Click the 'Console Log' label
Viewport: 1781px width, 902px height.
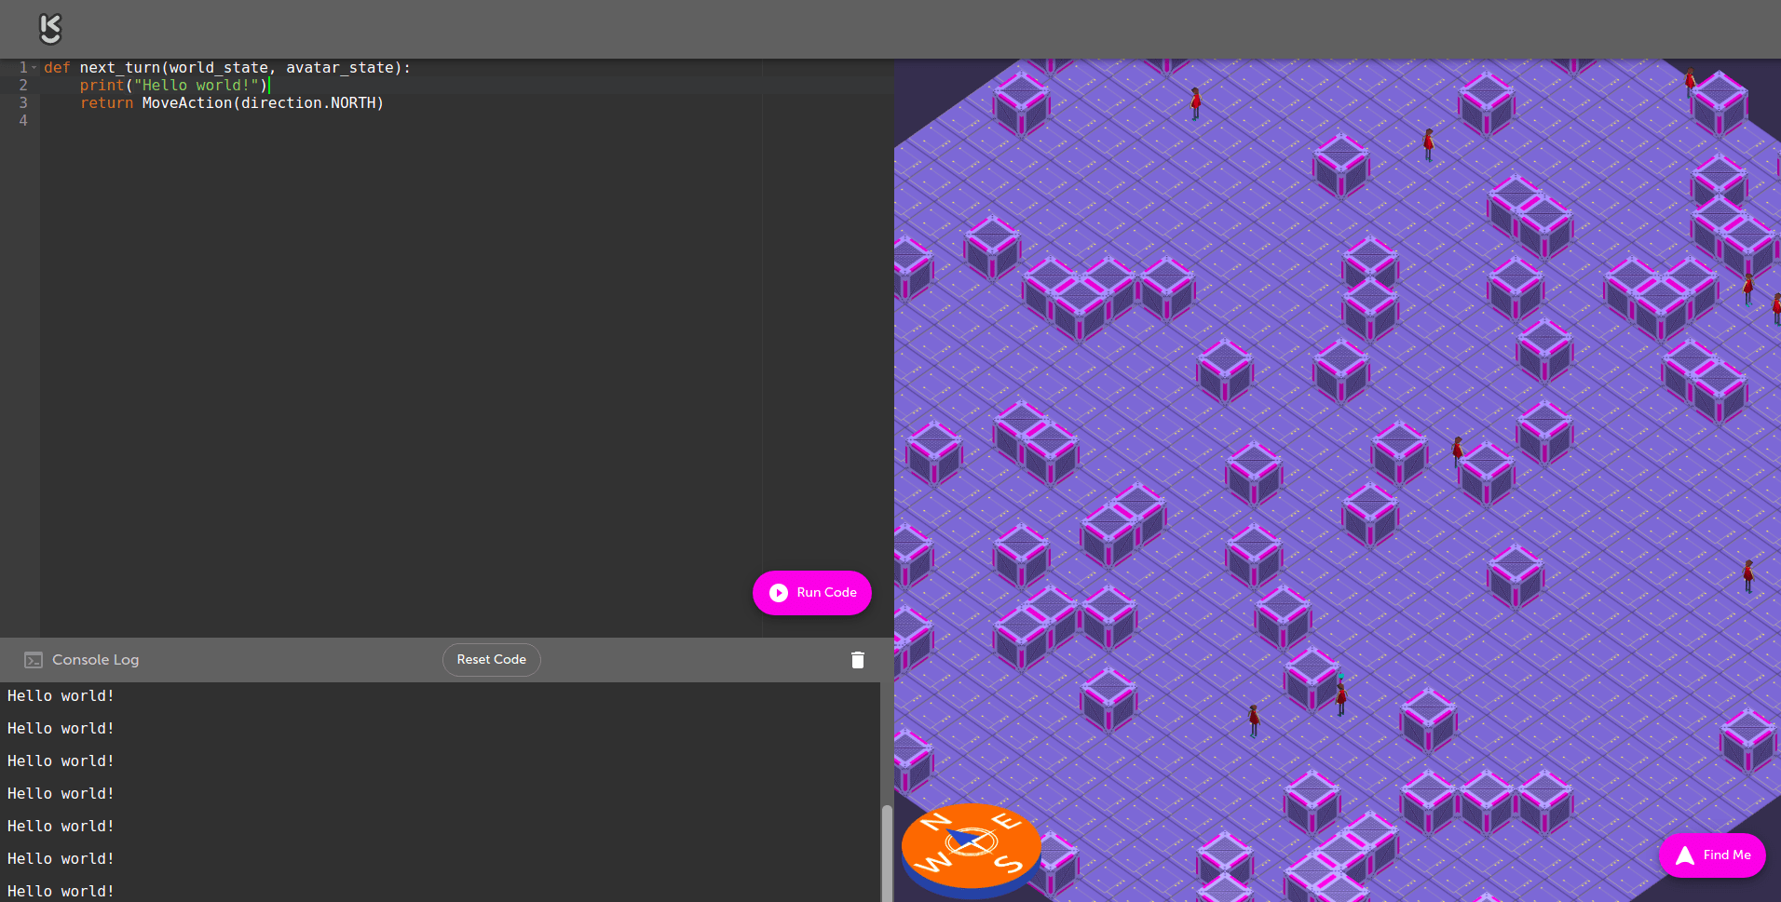point(96,660)
